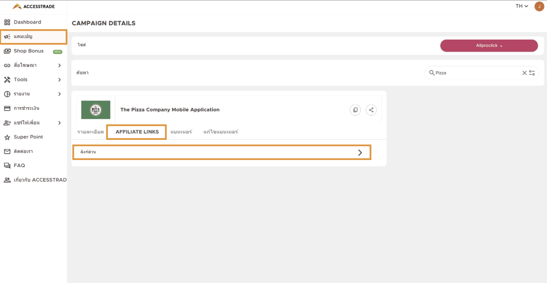547x283 pixels.
Task: Open Dashboard menu item
Action: 33,22
